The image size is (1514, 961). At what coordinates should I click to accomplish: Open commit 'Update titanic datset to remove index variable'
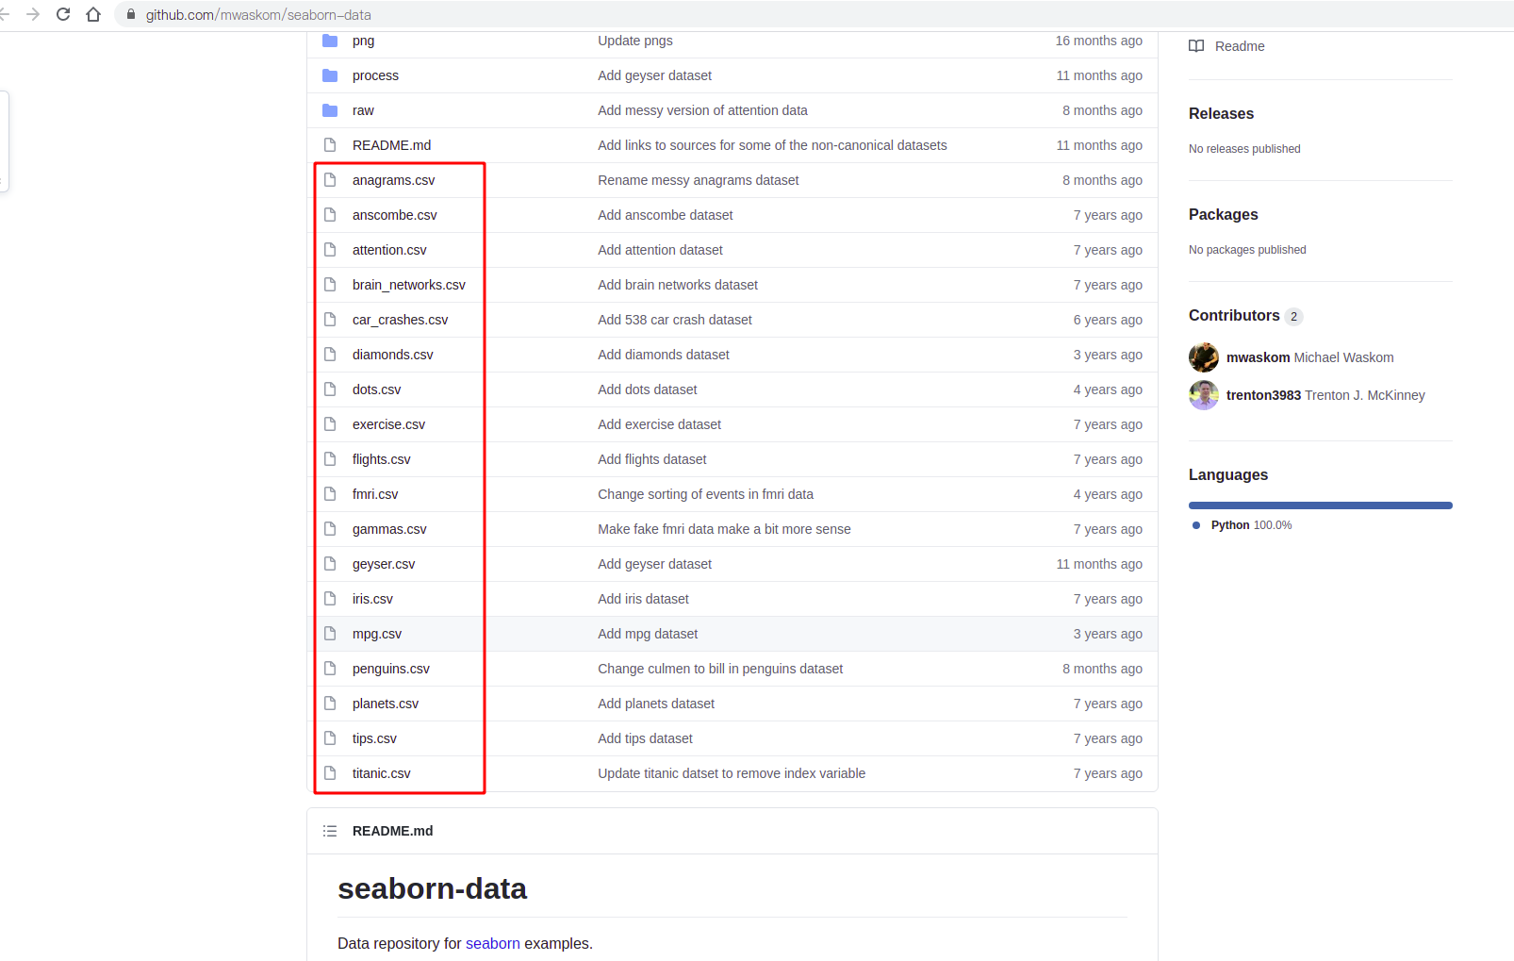point(732,773)
